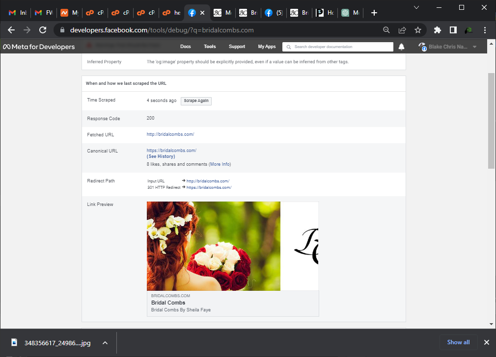Go back to previous page
This screenshot has height=357, width=496.
(x=11, y=30)
